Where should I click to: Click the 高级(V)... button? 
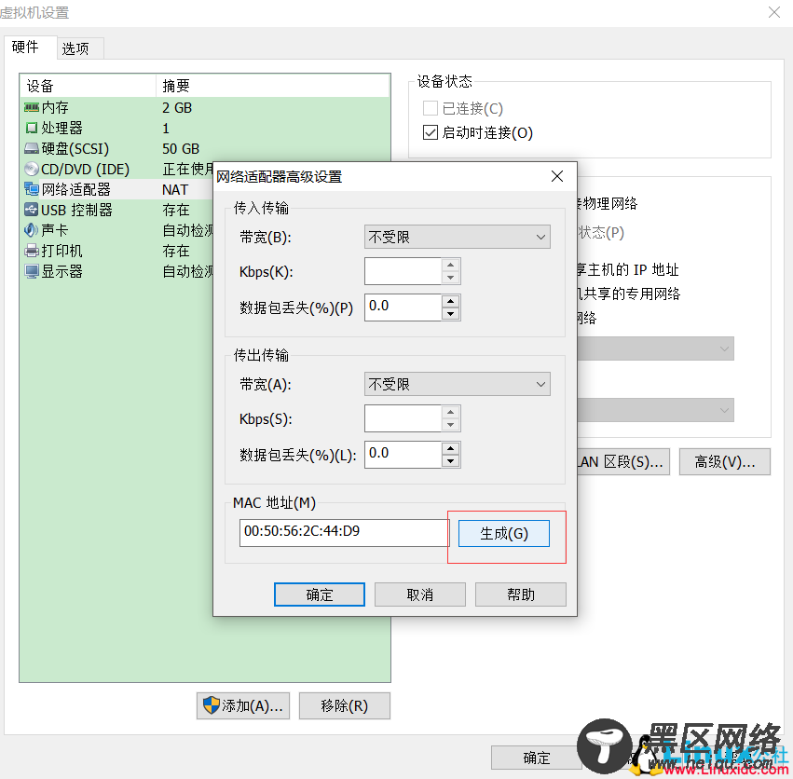725,461
